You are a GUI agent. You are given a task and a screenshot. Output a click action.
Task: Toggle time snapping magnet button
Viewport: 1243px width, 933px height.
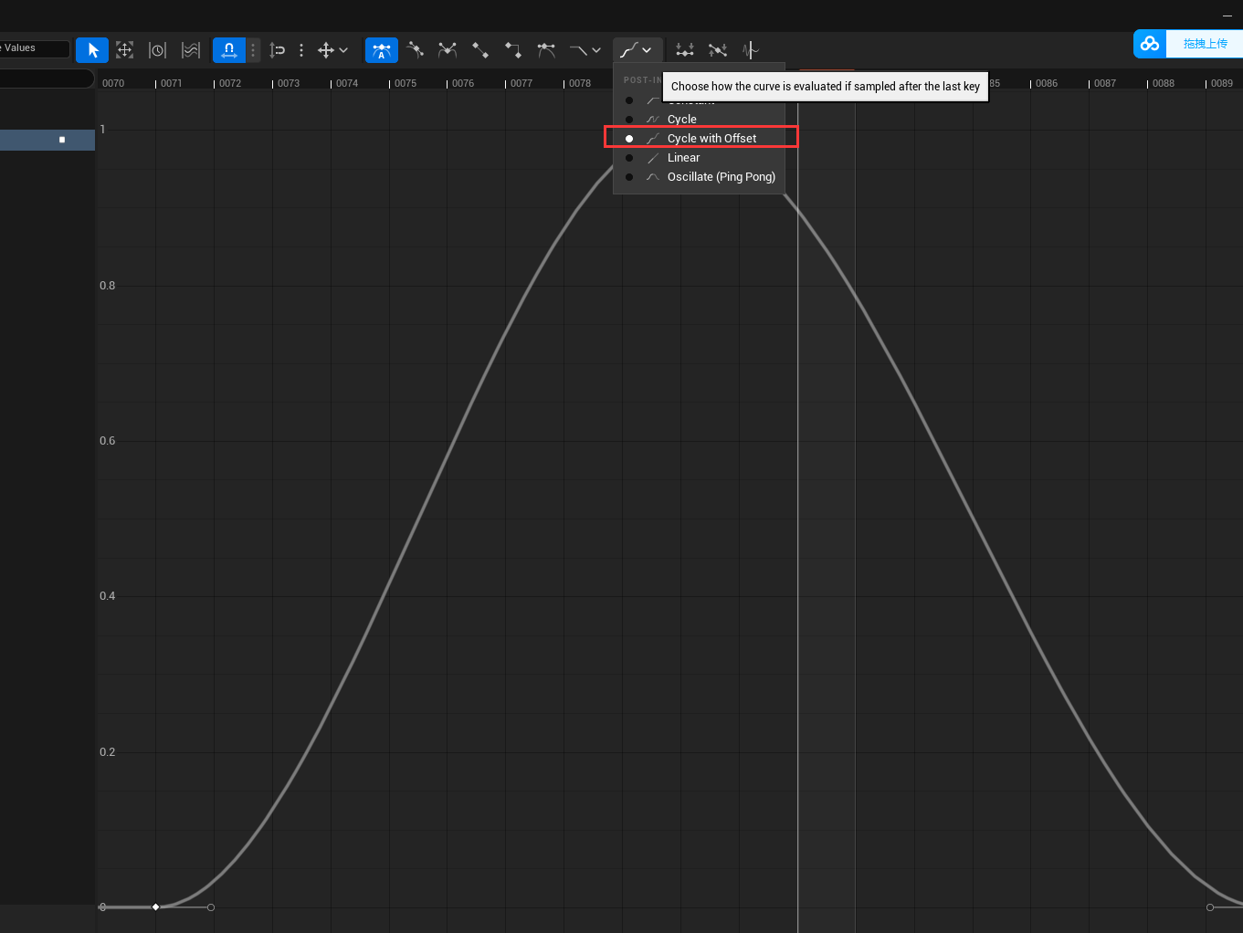pyautogui.click(x=228, y=50)
